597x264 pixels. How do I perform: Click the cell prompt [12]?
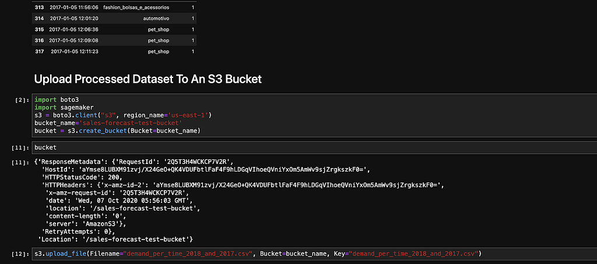pyautogui.click(x=19, y=254)
